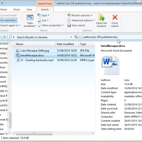Open the address bar history dropdown arrow

71,37
